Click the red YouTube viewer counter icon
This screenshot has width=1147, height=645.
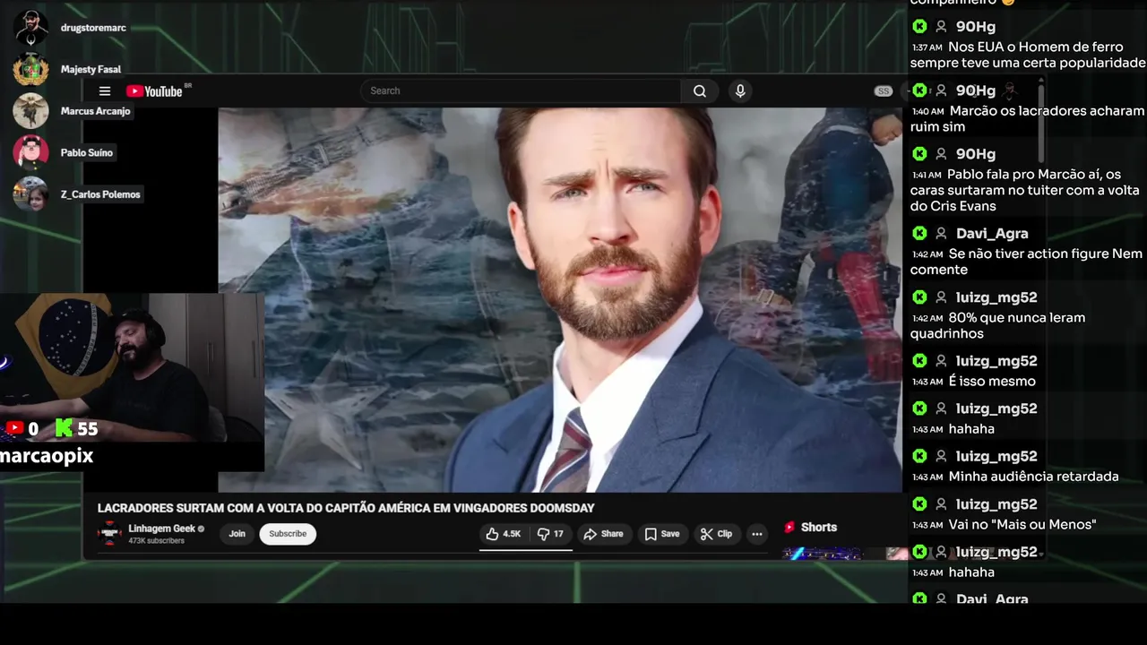click(x=14, y=429)
